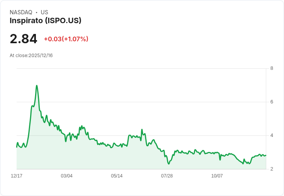This screenshot has height=196, width=284.
Task: Click the 8 label on the price axis
Action: click(272, 68)
